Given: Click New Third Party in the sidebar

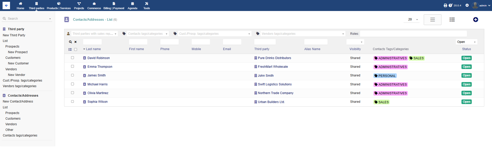Looking at the screenshot, I should coord(14,35).
